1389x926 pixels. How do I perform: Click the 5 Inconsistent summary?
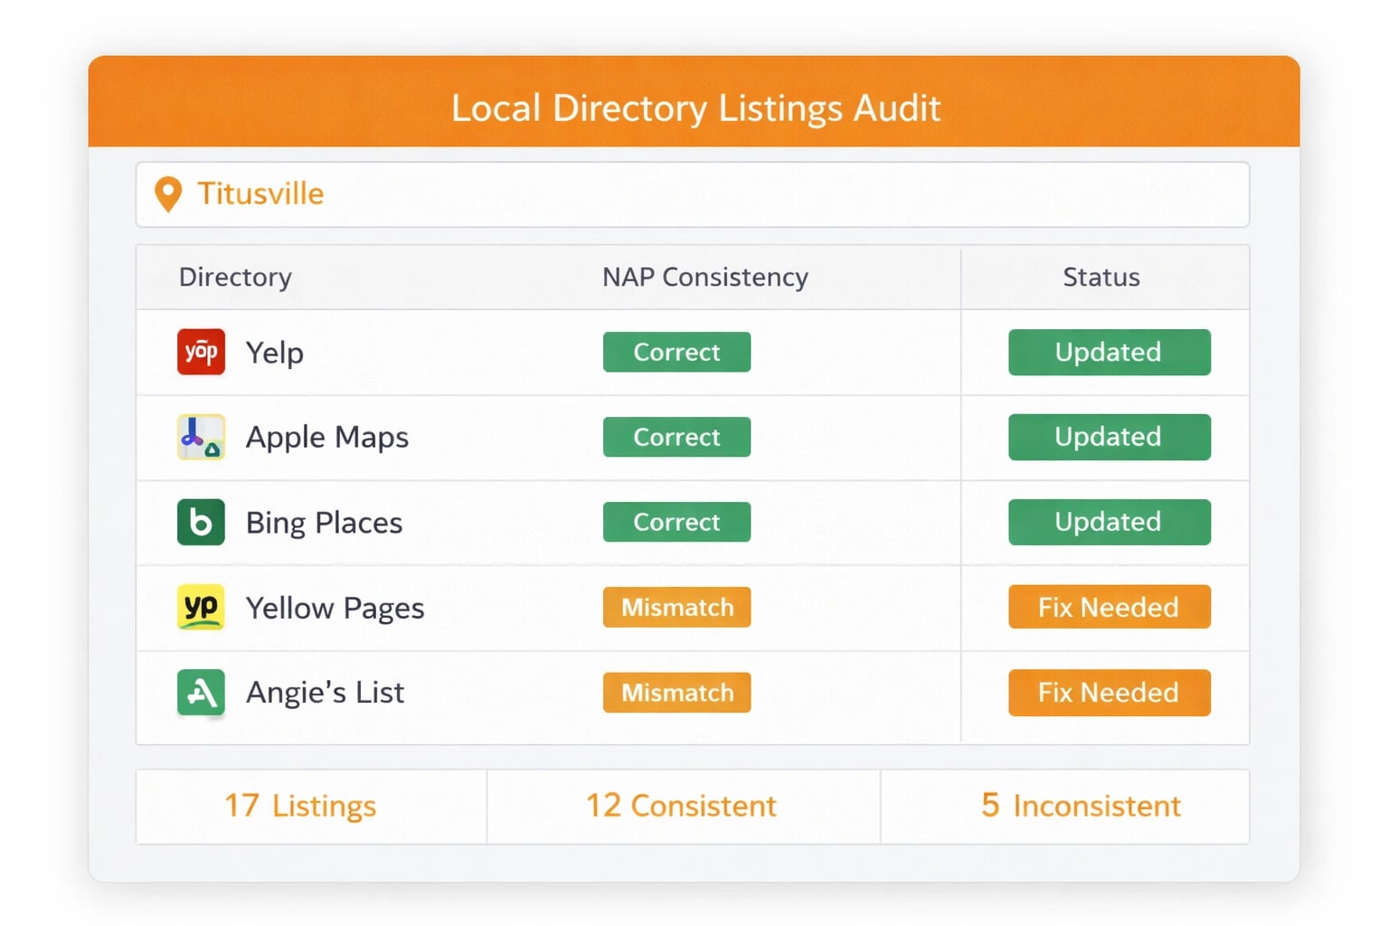pyautogui.click(x=1081, y=806)
